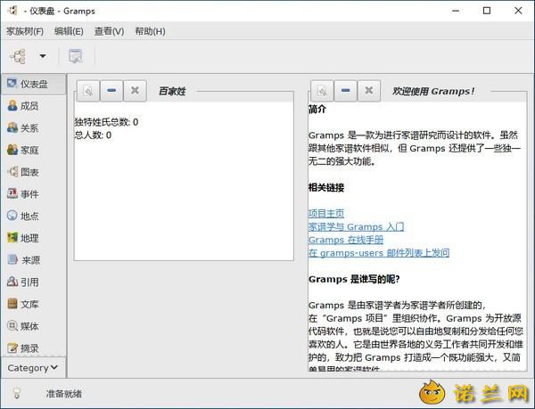Open the 帮助(H) menu
The width and height of the screenshot is (535, 409).
coord(150,31)
